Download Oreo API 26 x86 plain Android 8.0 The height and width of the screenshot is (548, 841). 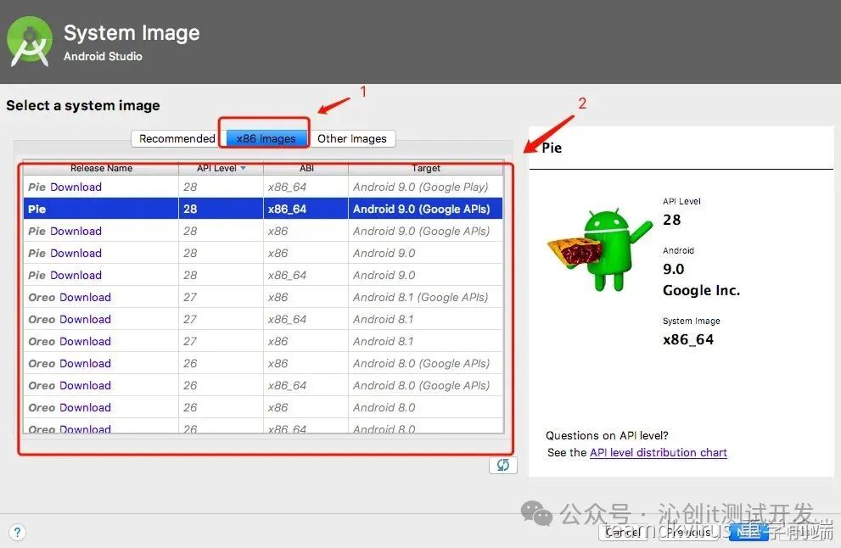click(85, 407)
